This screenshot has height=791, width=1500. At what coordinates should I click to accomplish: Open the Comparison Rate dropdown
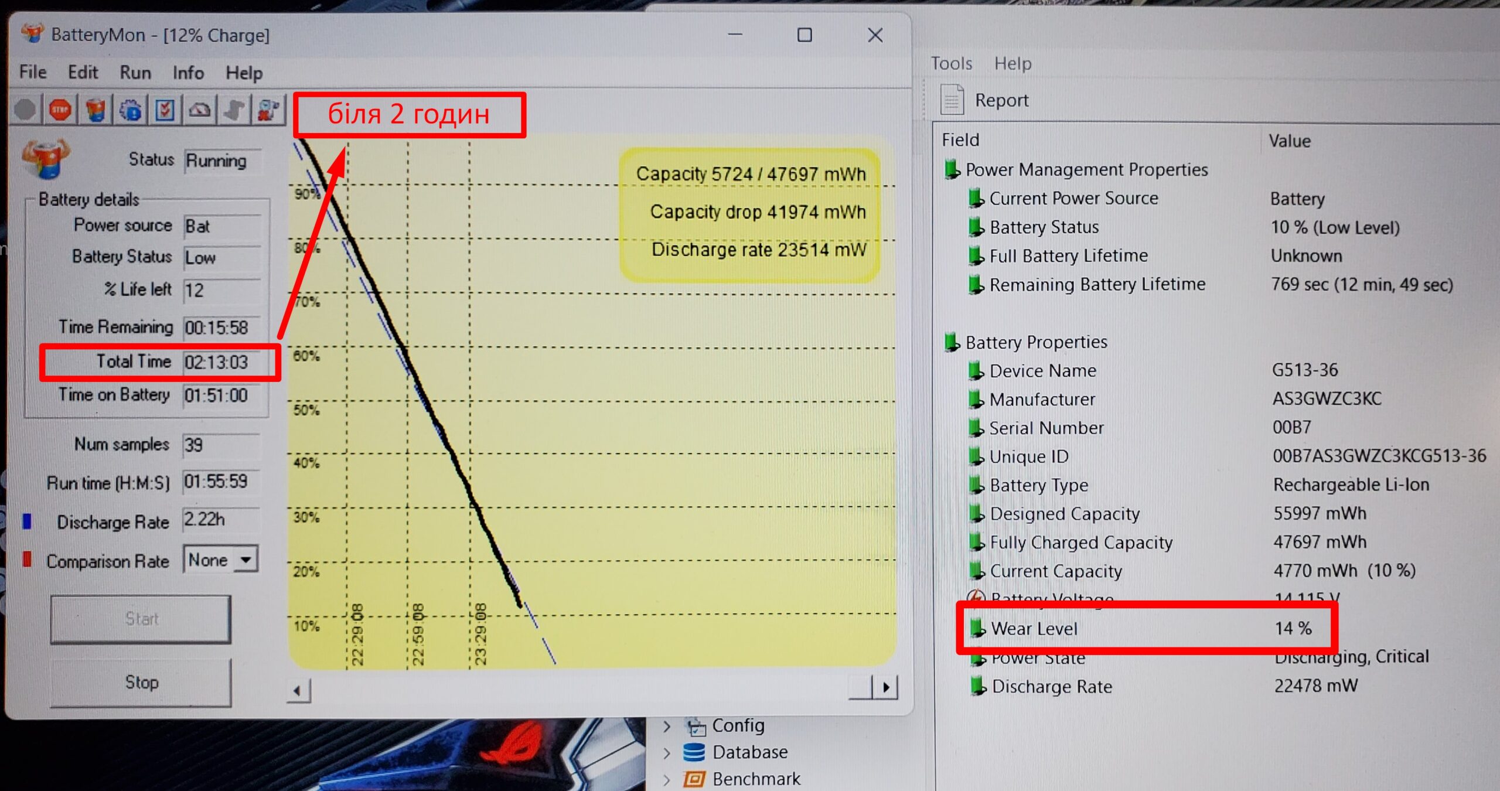pyautogui.click(x=246, y=560)
